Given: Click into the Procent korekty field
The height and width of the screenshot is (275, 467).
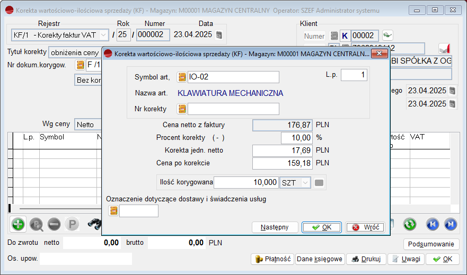Looking at the screenshot, I should coord(297,138).
